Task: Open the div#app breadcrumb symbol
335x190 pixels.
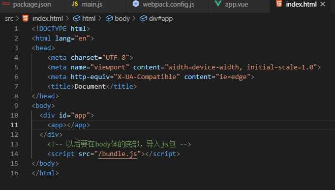Action: pos(161,19)
